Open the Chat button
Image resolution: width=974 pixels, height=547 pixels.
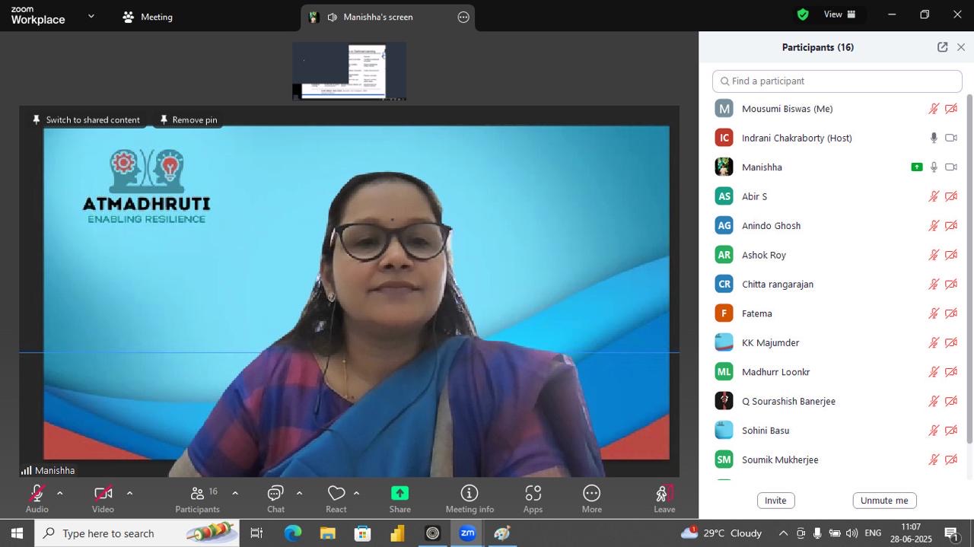coord(275,498)
